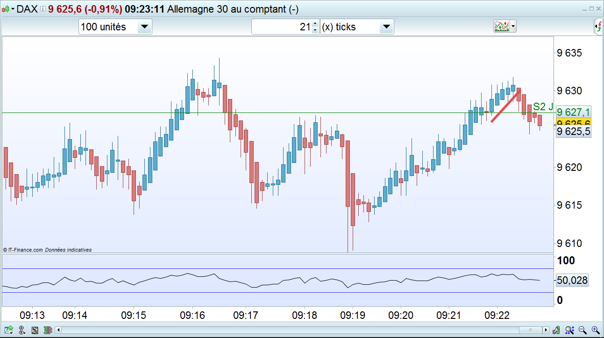The width and height of the screenshot is (604, 338).
Task: Open the list properties icon in bottom toolbar
Action: tap(35, 330)
